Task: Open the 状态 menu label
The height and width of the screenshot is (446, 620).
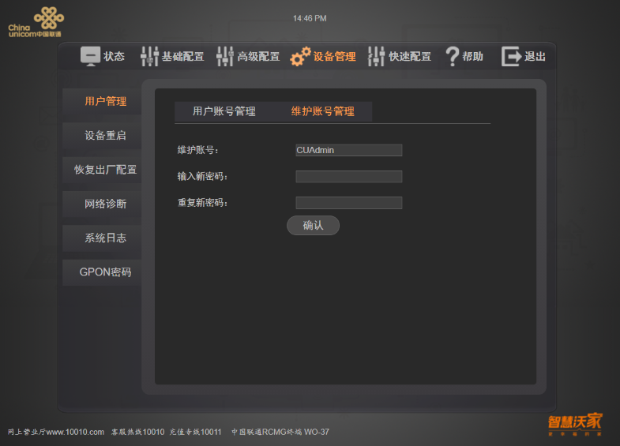Action: click(x=114, y=57)
